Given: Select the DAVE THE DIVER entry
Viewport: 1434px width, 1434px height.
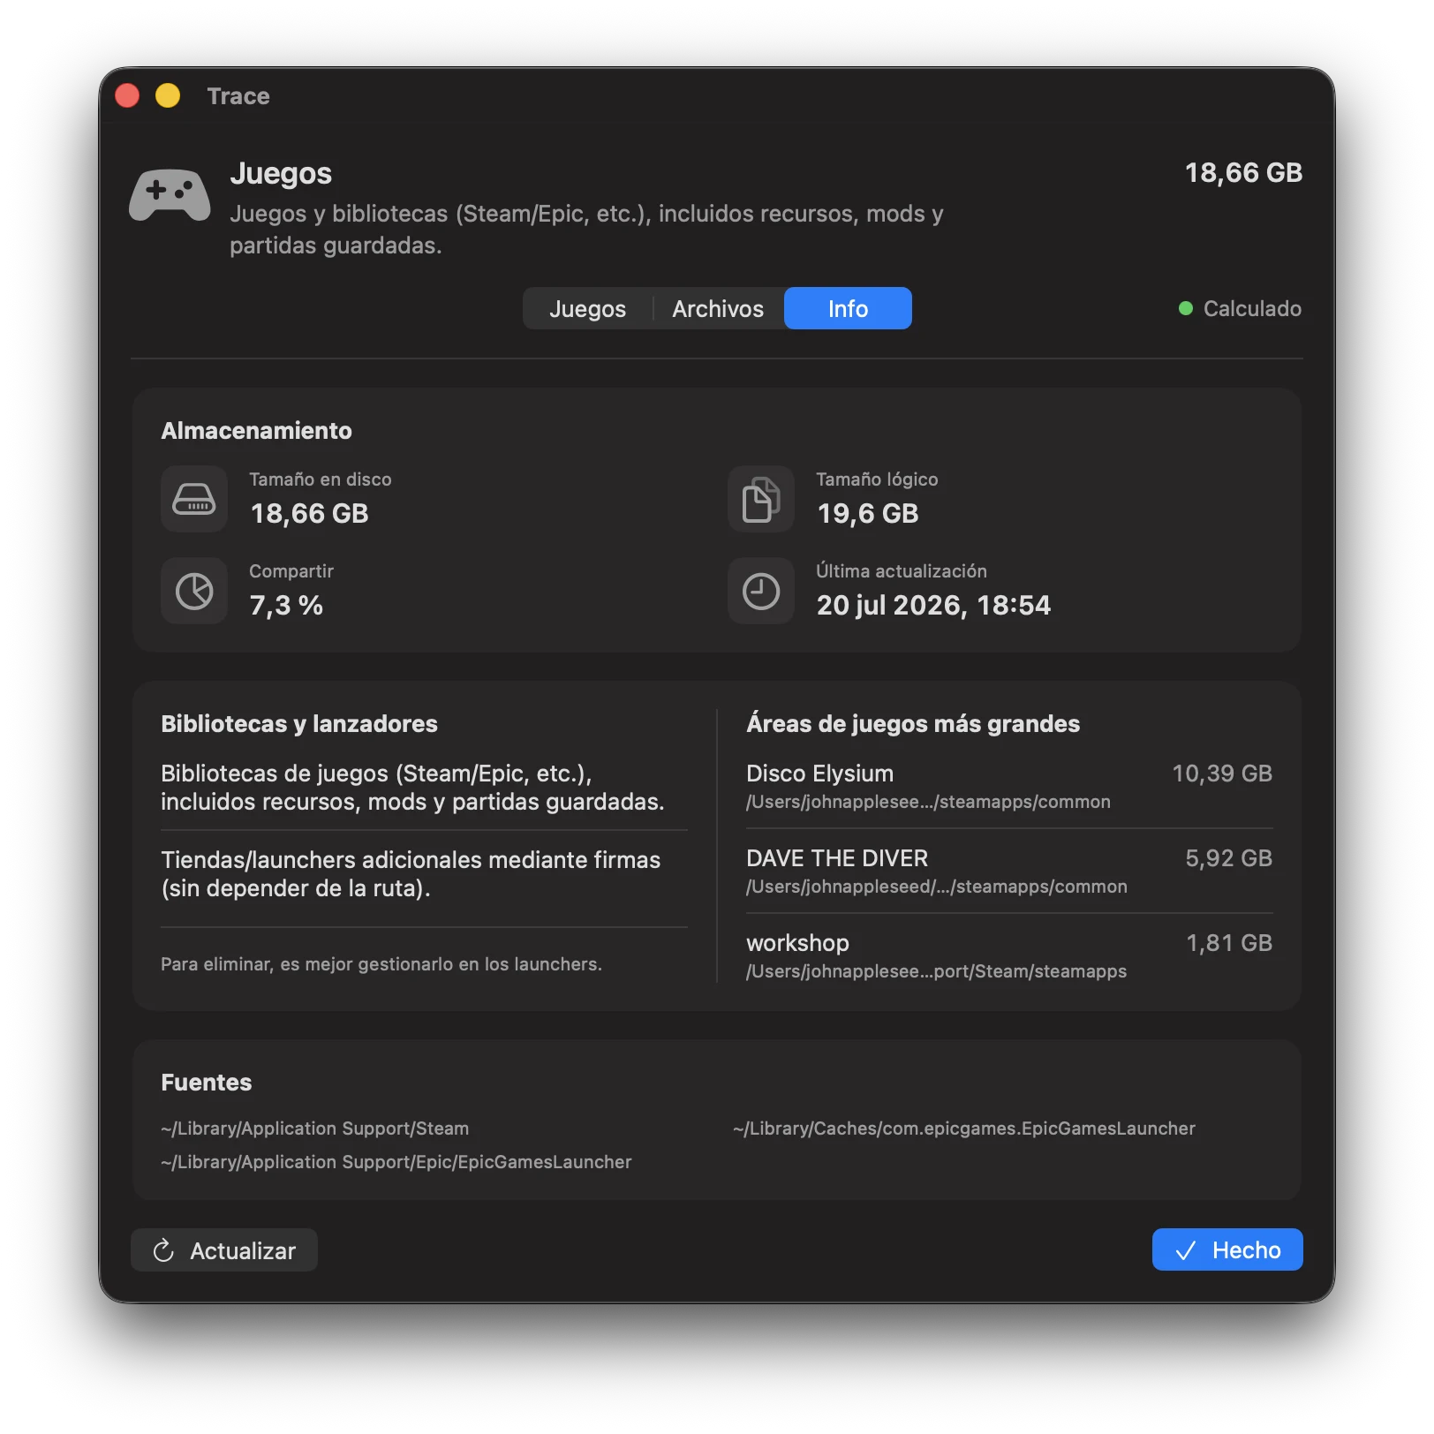Looking at the screenshot, I should 1009,871.
